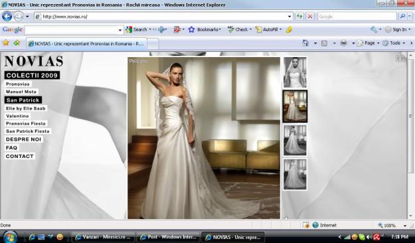415x243 pixels.
Task: Switch to the Post Windows Internet taskbar window
Action: pos(169,237)
